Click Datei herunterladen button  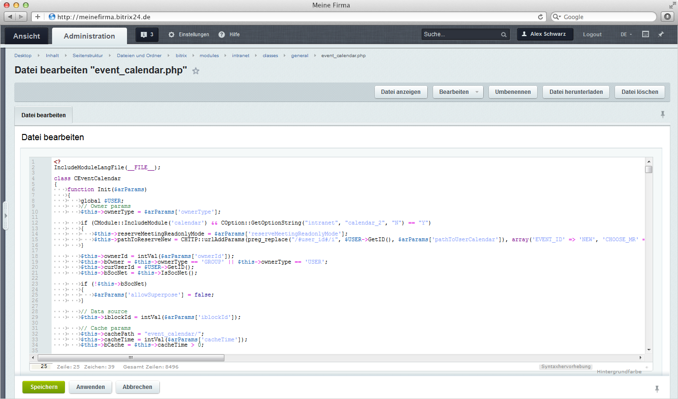[x=576, y=92]
